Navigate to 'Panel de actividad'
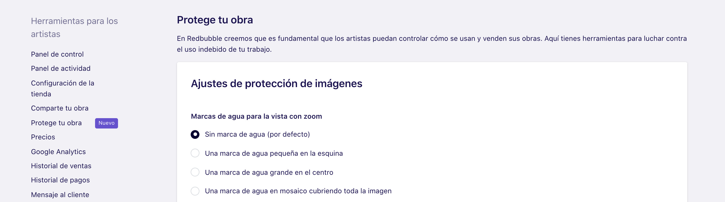Screen dimensions: 725x202 (61, 68)
